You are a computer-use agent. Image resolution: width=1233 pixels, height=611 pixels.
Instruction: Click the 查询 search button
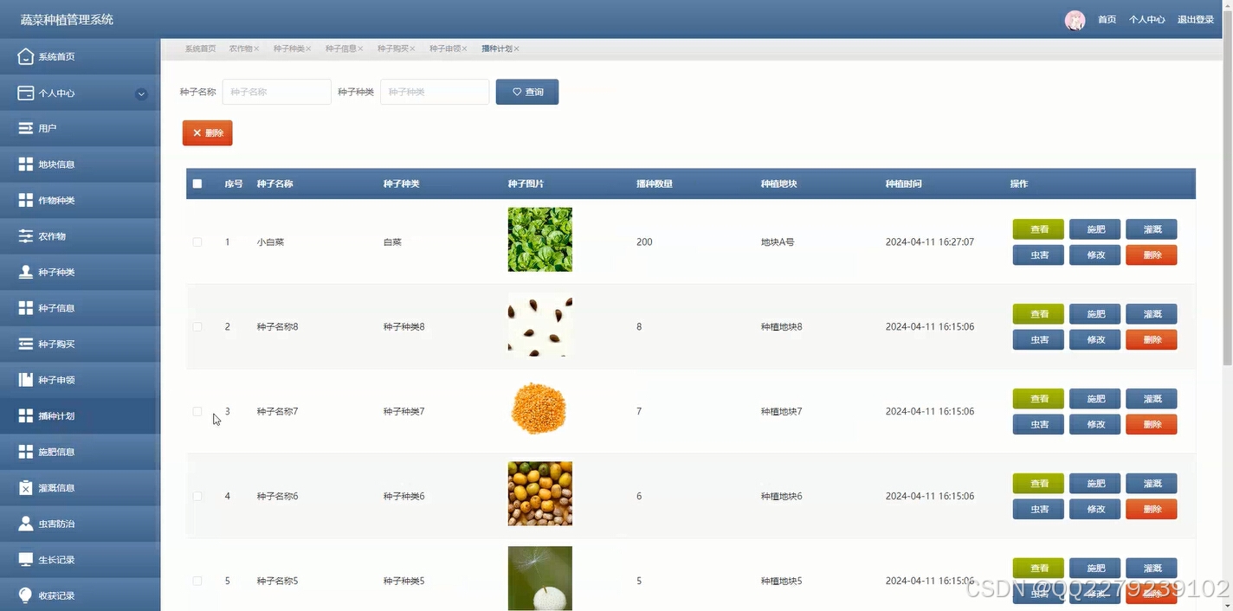tap(526, 92)
